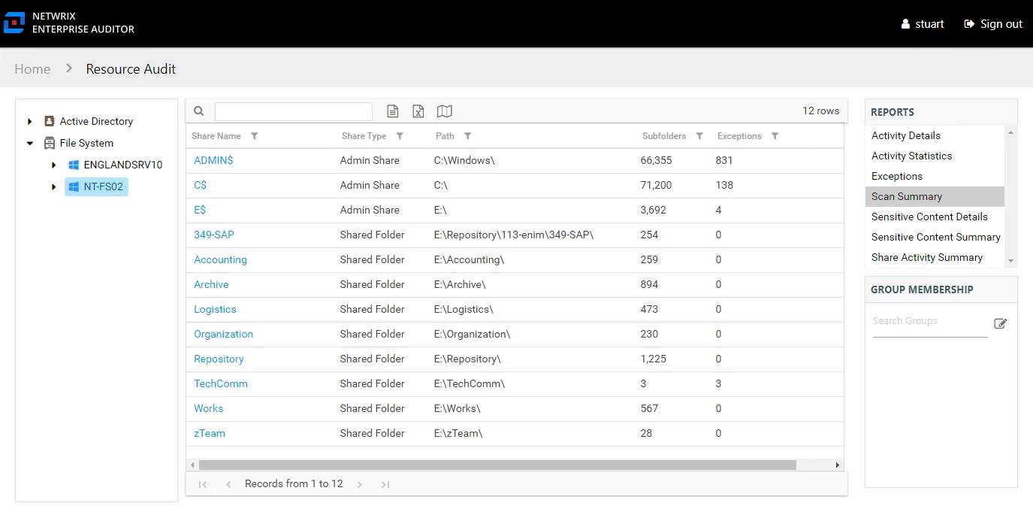Select Active Directory in the tree
The height and width of the screenshot is (506, 1033).
(x=96, y=121)
